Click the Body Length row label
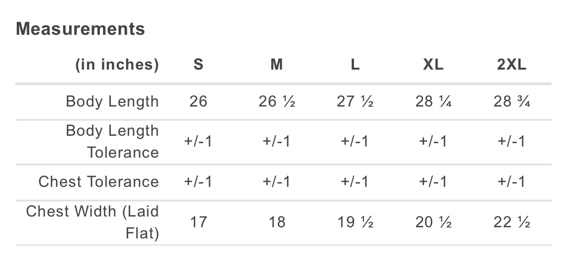 pos(112,102)
